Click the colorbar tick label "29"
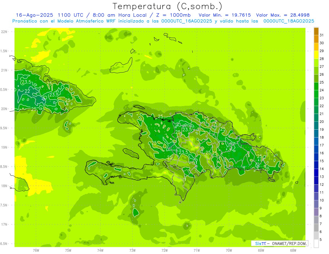The height and width of the screenshot is (254, 329). tap(322, 51)
